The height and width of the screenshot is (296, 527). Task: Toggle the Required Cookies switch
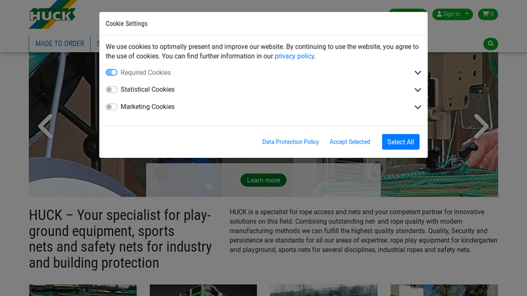111,72
